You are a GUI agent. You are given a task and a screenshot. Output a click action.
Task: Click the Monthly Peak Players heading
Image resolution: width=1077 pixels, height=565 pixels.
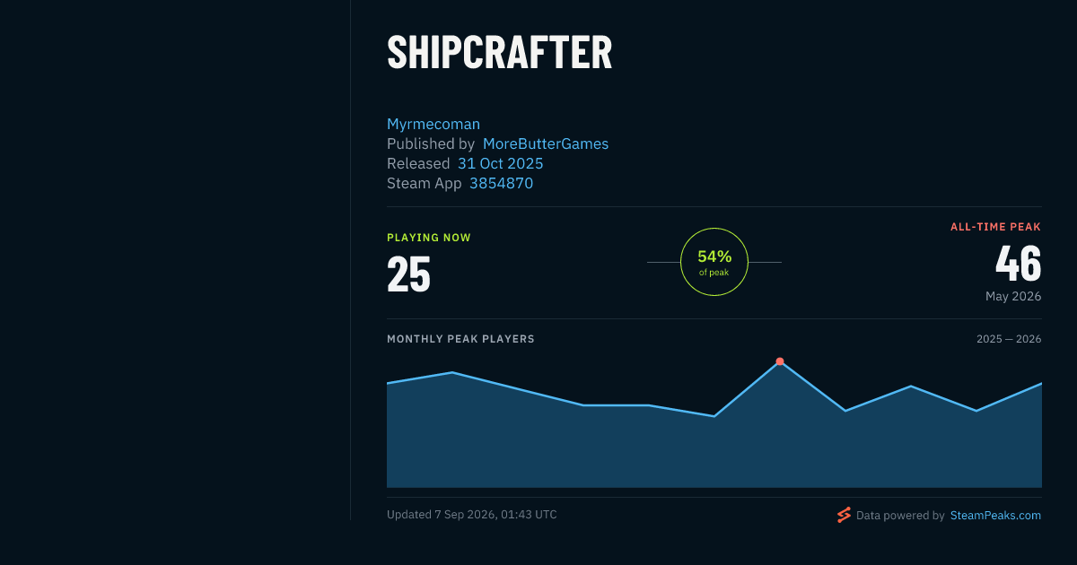click(x=460, y=339)
